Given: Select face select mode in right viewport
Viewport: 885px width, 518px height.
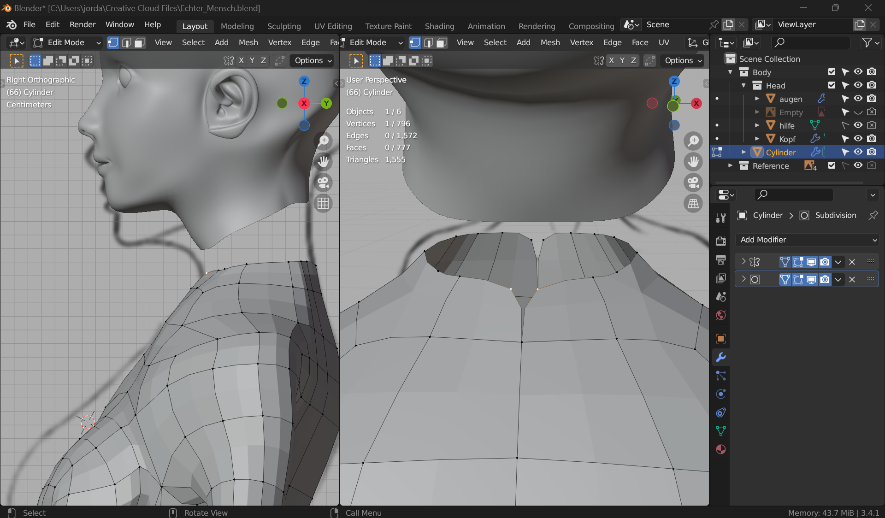Looking at the screenshot, I should click(x=442, y=42).
